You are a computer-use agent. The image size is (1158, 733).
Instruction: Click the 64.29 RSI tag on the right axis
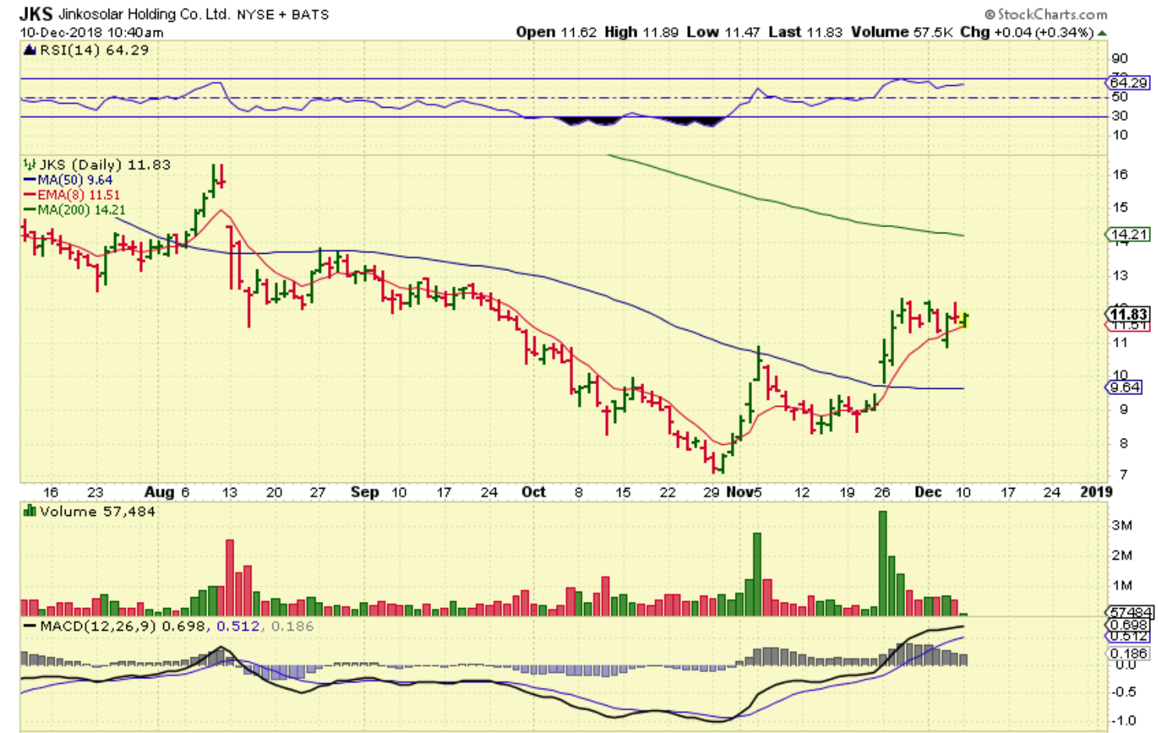click(1128, 83)
